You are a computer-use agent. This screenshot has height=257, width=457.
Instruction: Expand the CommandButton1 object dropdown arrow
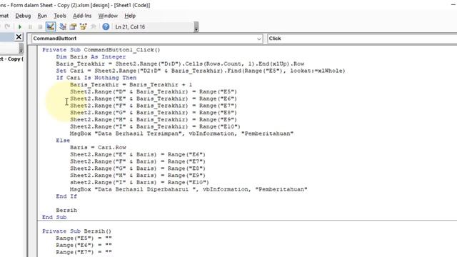click(x=258, y=39)
